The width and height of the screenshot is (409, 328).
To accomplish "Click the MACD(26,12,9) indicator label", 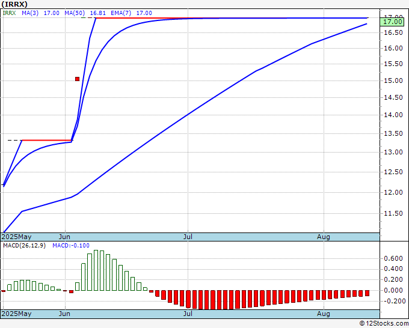I will tap(24, 246).
